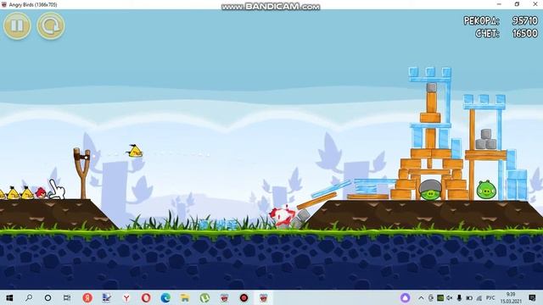
Task: Click the Angry Birds (1366x705) window title
Action: [33, 4]
